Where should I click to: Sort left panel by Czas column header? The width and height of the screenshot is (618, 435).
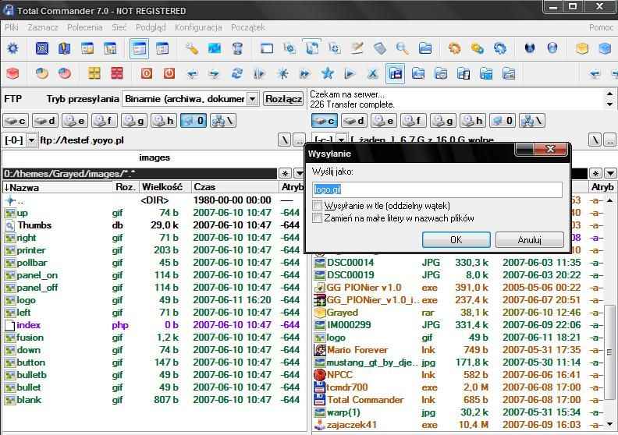[235, 187]
